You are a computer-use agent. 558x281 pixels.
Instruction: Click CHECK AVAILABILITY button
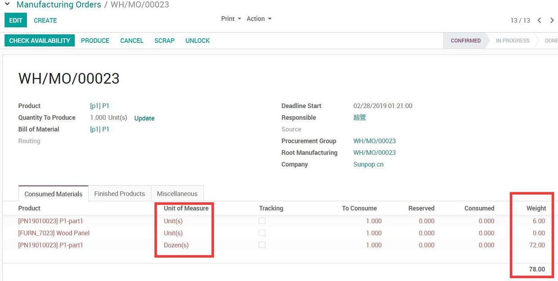coord(40,41)
